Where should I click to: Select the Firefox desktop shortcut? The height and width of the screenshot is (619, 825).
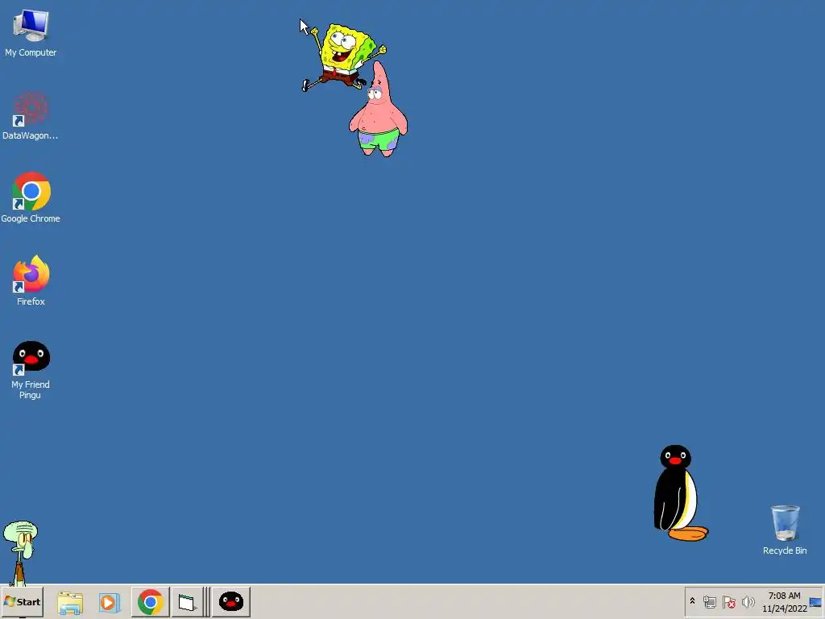[x=31, y=280]
